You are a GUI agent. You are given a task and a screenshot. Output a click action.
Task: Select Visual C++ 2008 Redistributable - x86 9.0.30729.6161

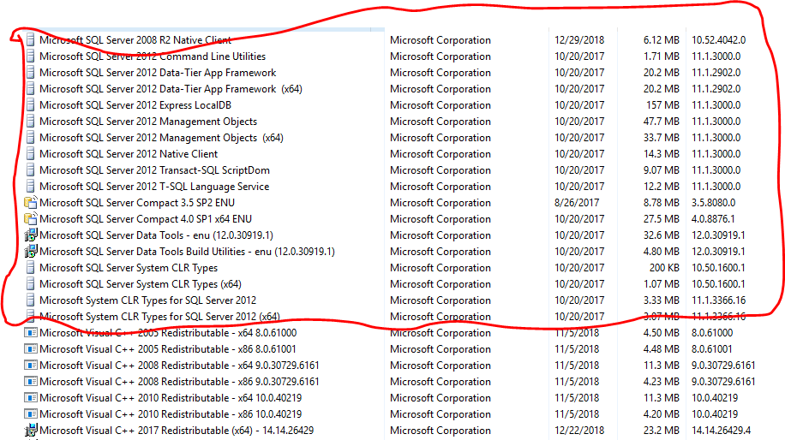pos(179,382)
